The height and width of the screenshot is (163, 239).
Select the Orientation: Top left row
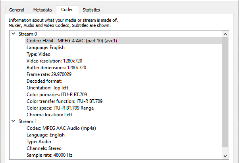pos(47,88)
